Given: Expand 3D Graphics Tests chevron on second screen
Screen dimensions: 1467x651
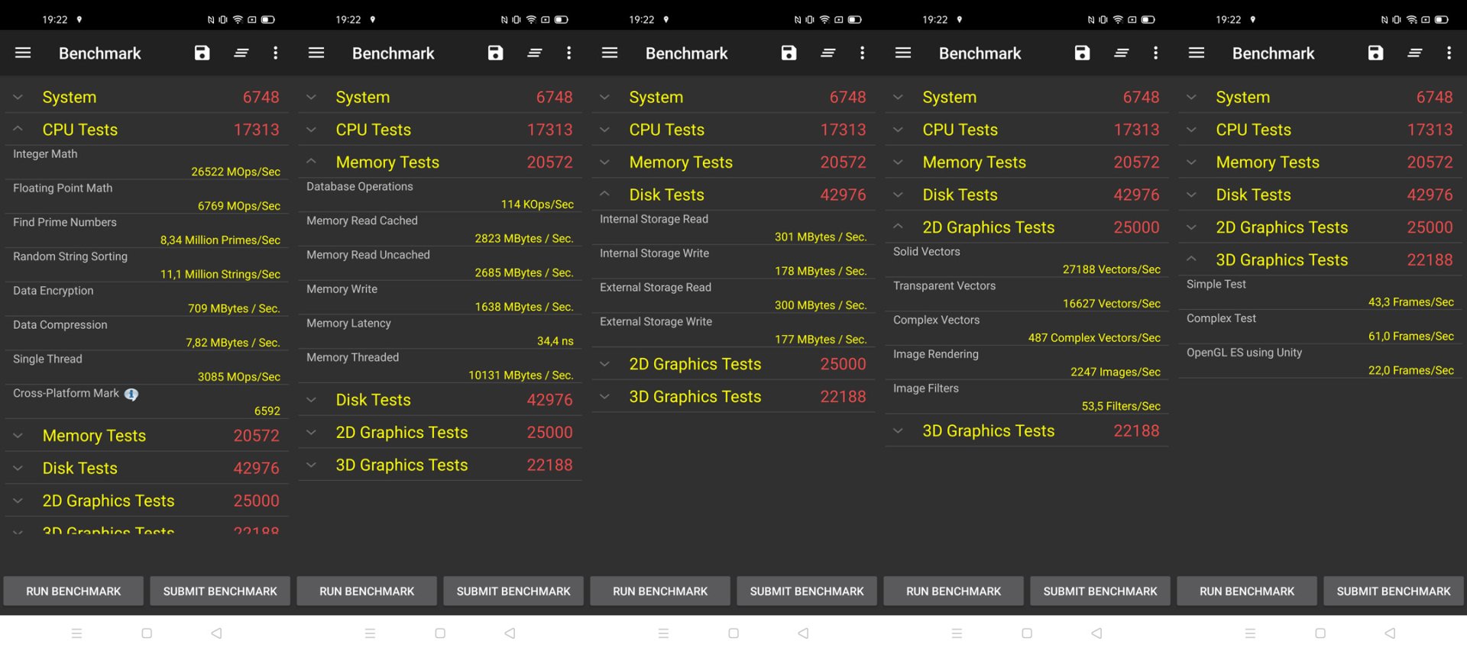Looking at the screenshot, I should coord(311,465).
